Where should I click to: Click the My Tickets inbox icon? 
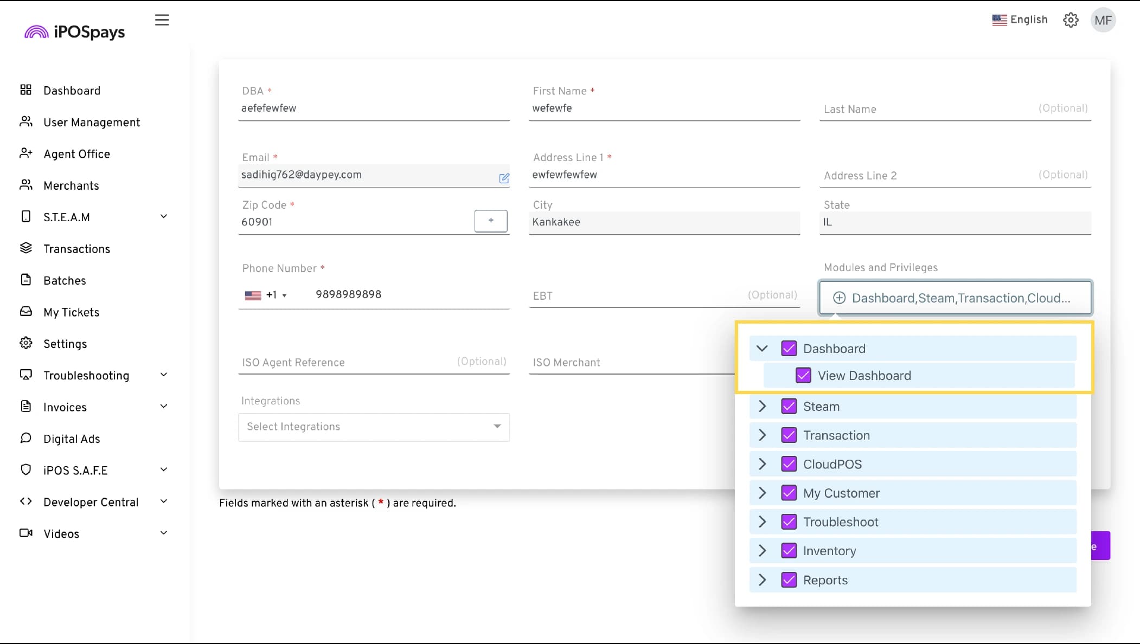pyautogui.click(x=25, y=311)
